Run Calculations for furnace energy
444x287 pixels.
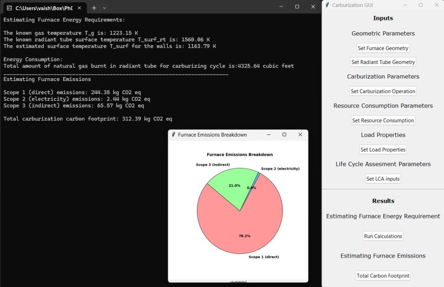[x=383, y=236]
